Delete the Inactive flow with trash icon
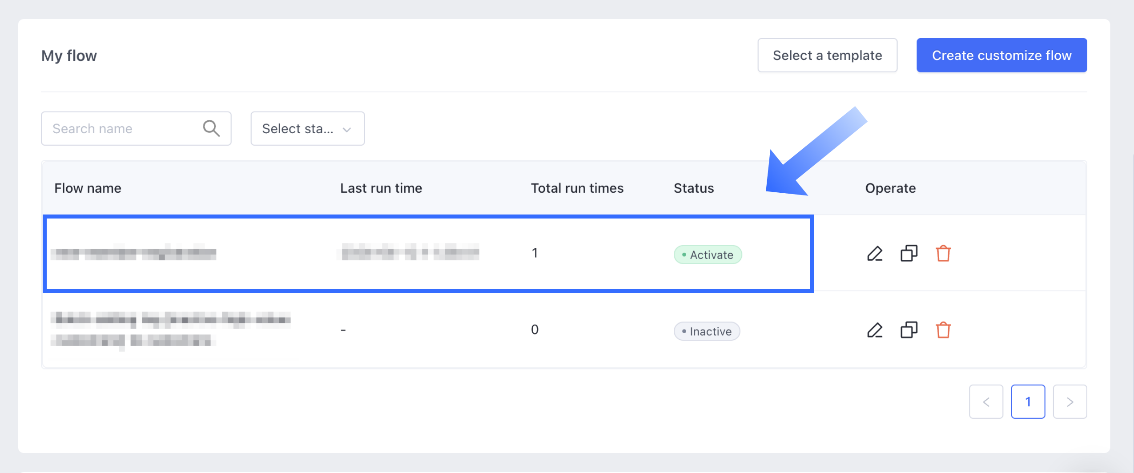Image resolution: width=1134 pixels, height=473 pixels. coord(943,330)
